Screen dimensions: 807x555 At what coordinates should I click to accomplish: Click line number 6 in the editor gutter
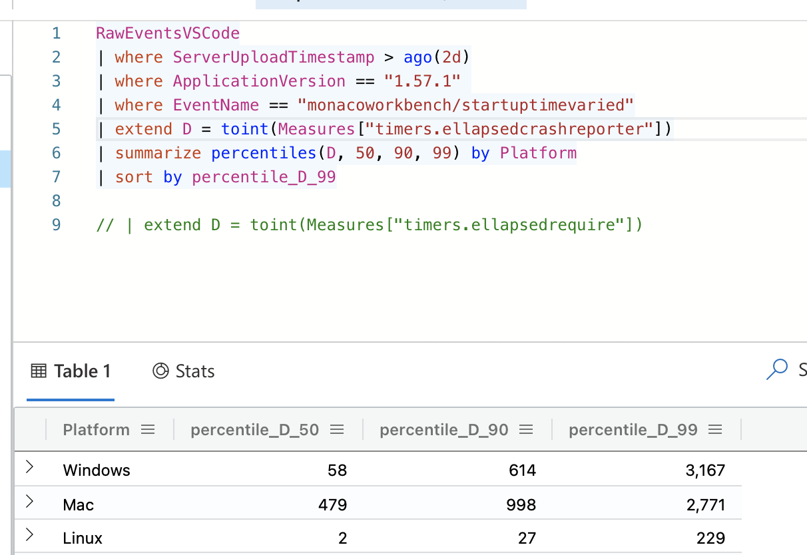click(56, 152)
